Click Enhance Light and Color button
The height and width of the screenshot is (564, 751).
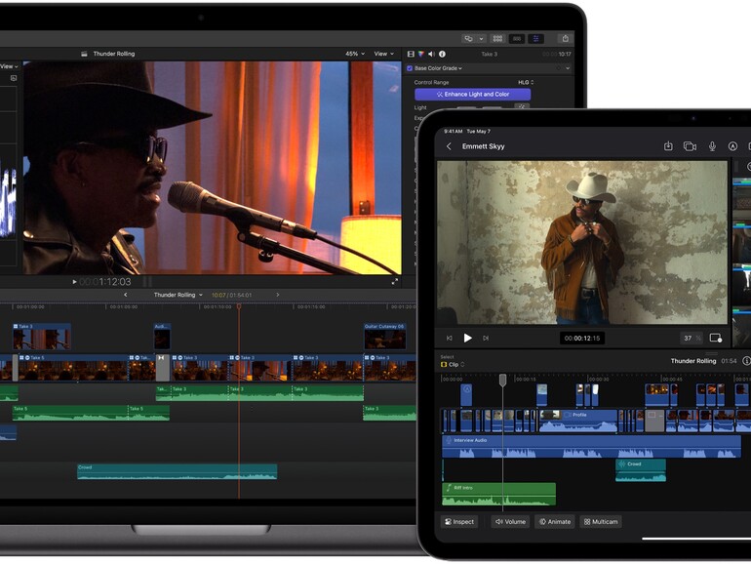473,95
